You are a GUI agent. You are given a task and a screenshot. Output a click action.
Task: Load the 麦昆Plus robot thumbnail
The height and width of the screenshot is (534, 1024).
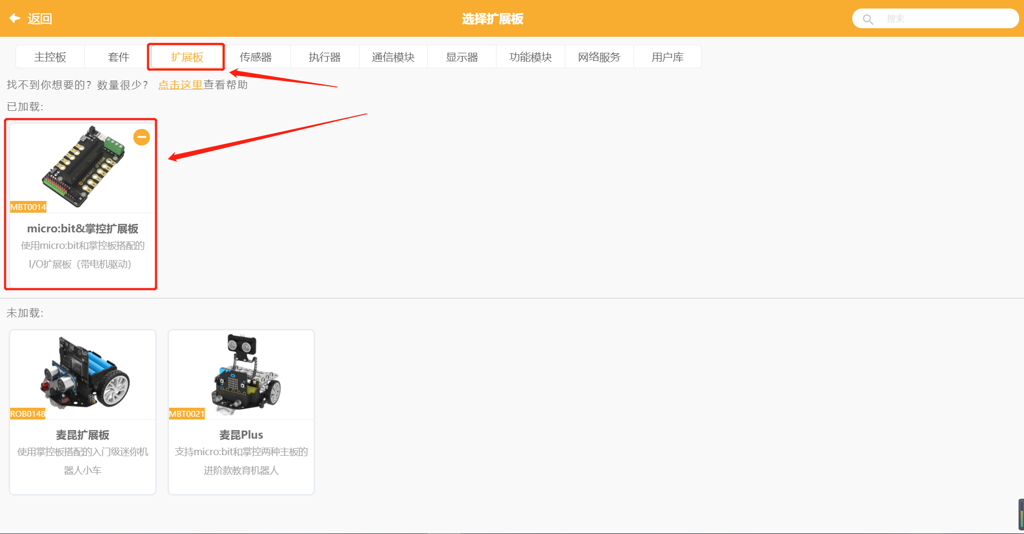pyautogui.click(x=246, y=375)
